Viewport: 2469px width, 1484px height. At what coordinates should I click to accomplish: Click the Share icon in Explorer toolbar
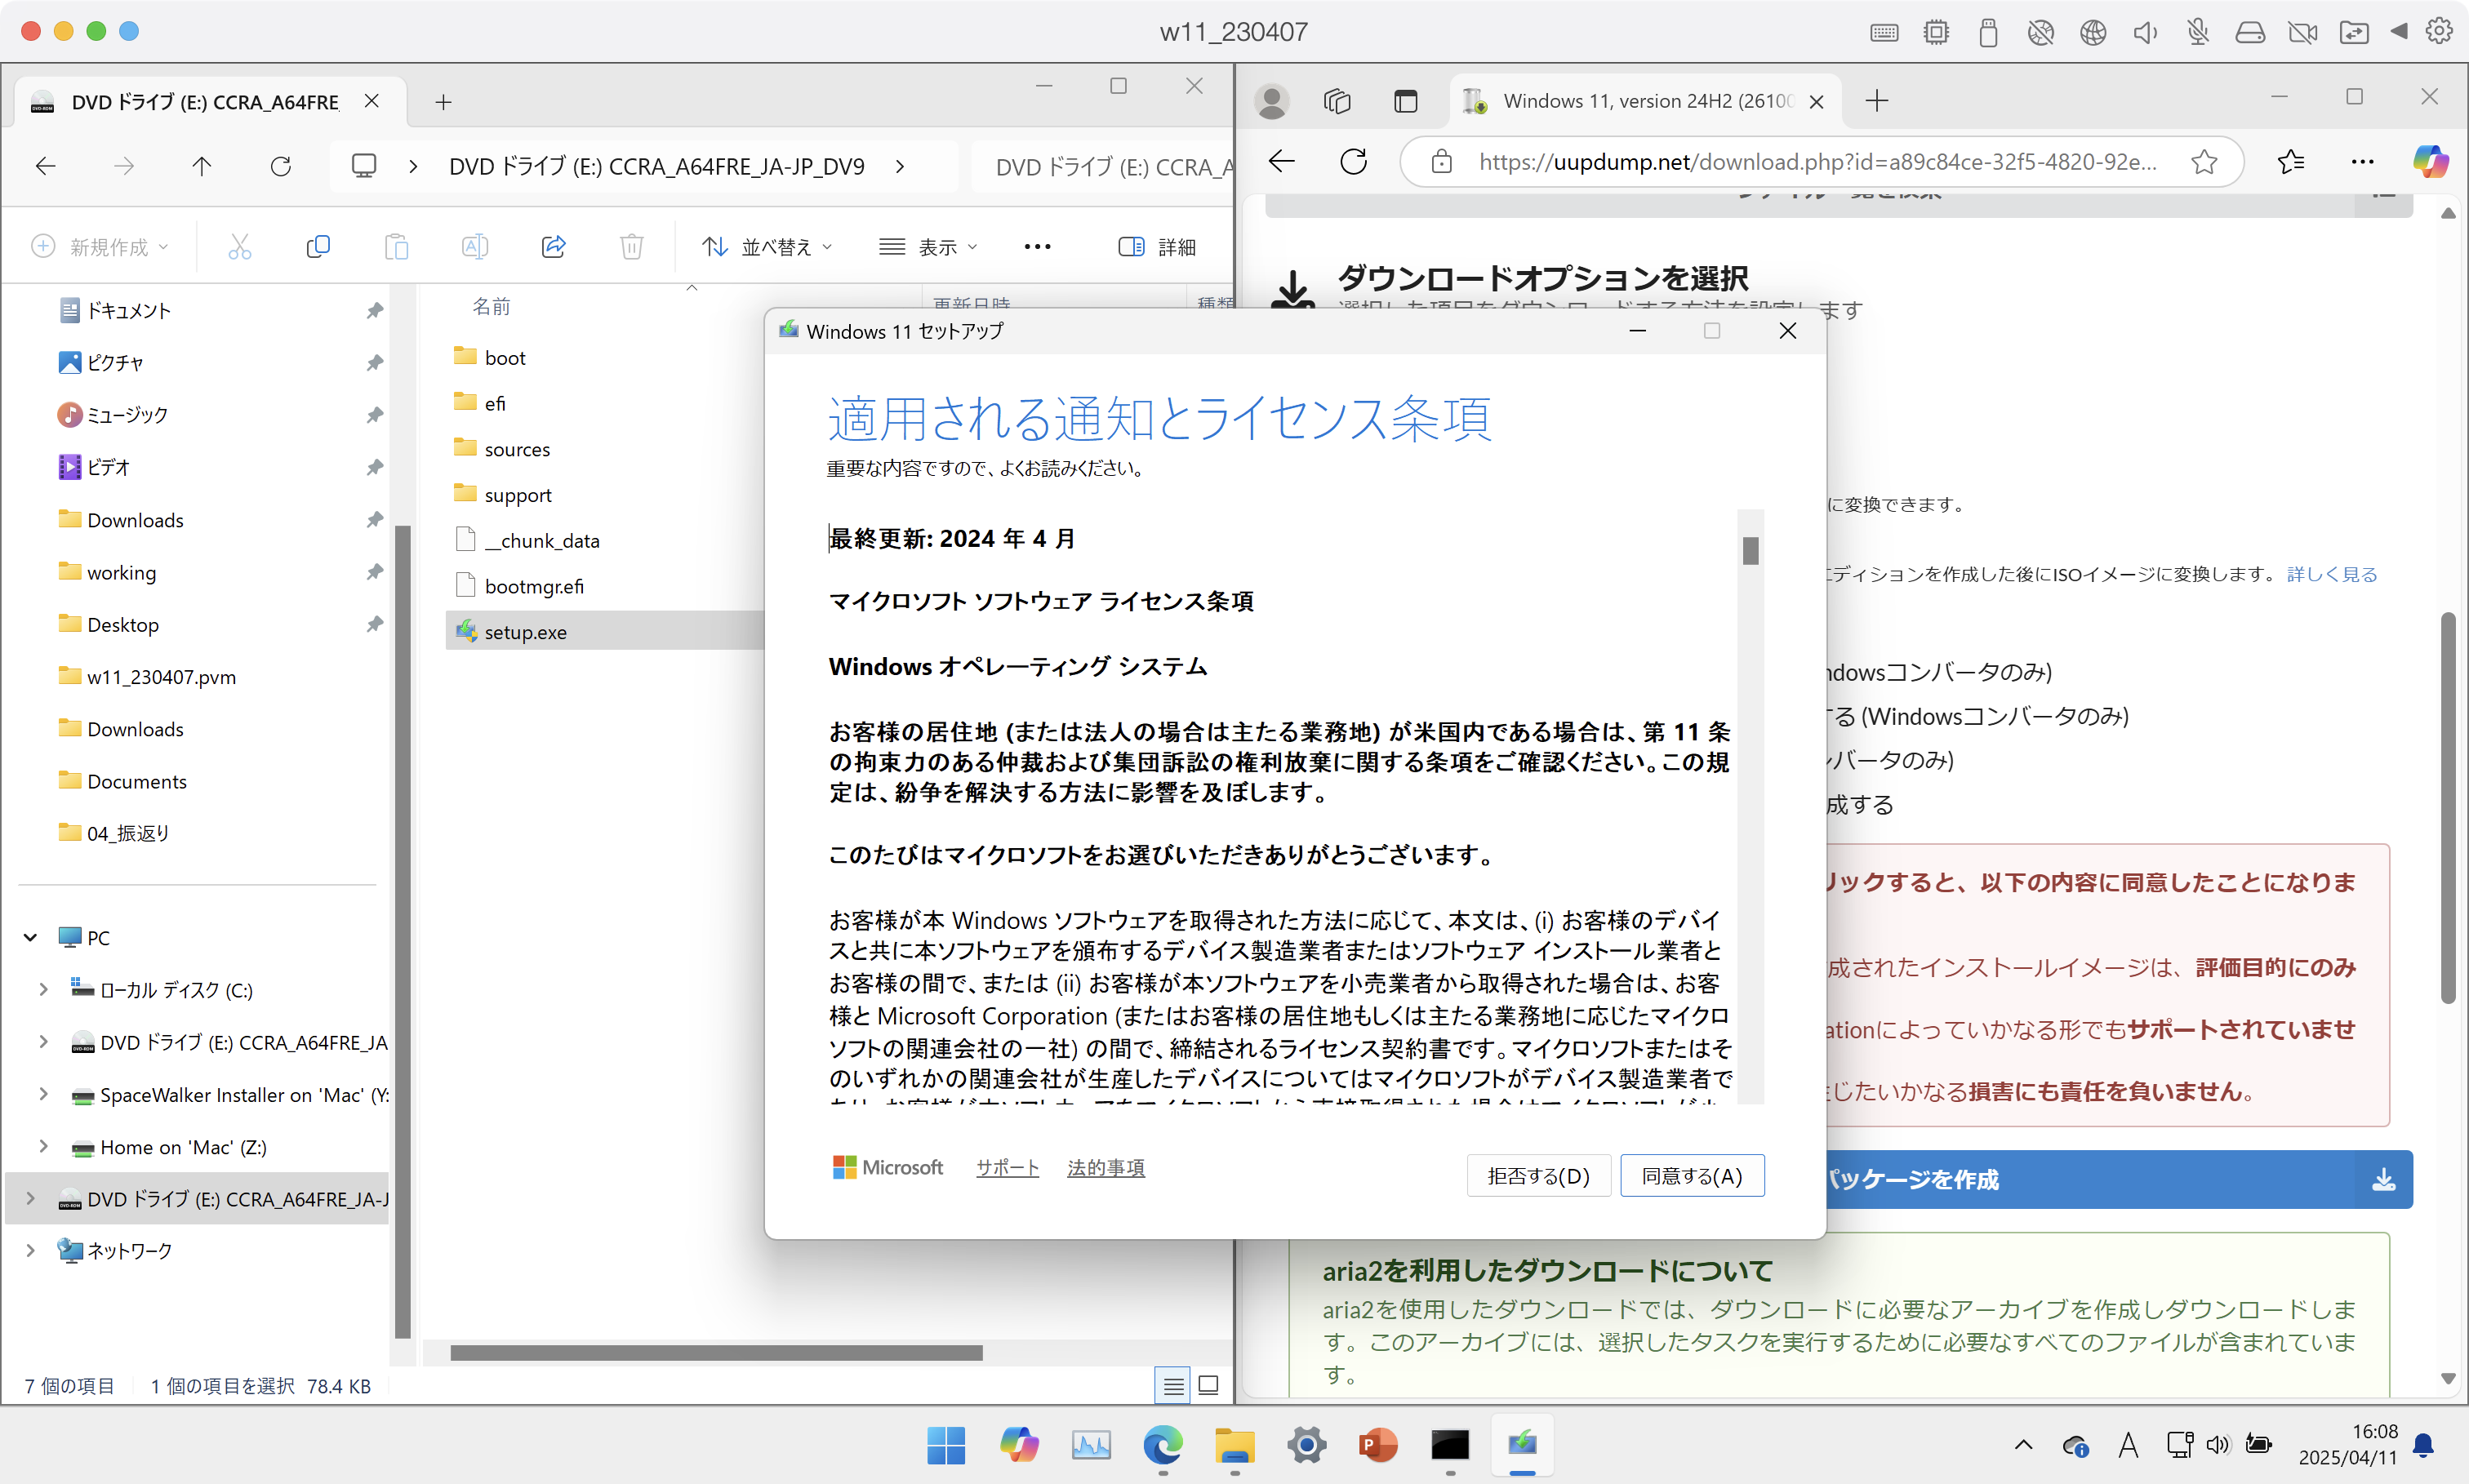coord(554,247)
